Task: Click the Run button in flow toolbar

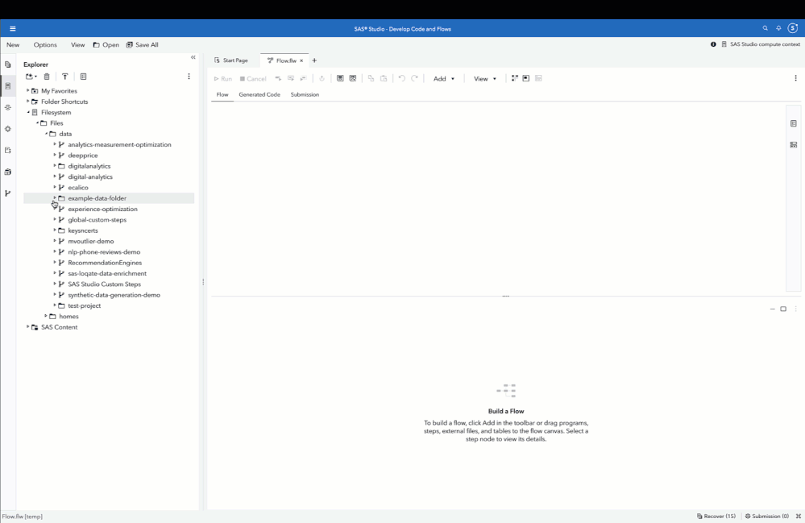Action: 223,78
